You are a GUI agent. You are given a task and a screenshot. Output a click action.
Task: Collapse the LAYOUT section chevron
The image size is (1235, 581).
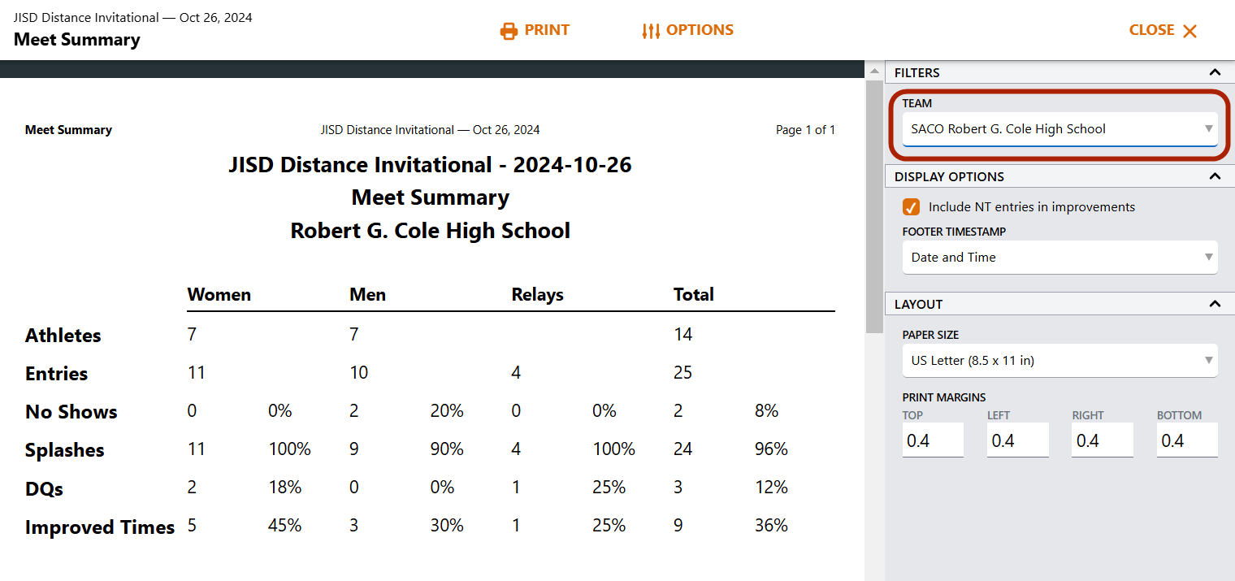(x=1215, y=304)
